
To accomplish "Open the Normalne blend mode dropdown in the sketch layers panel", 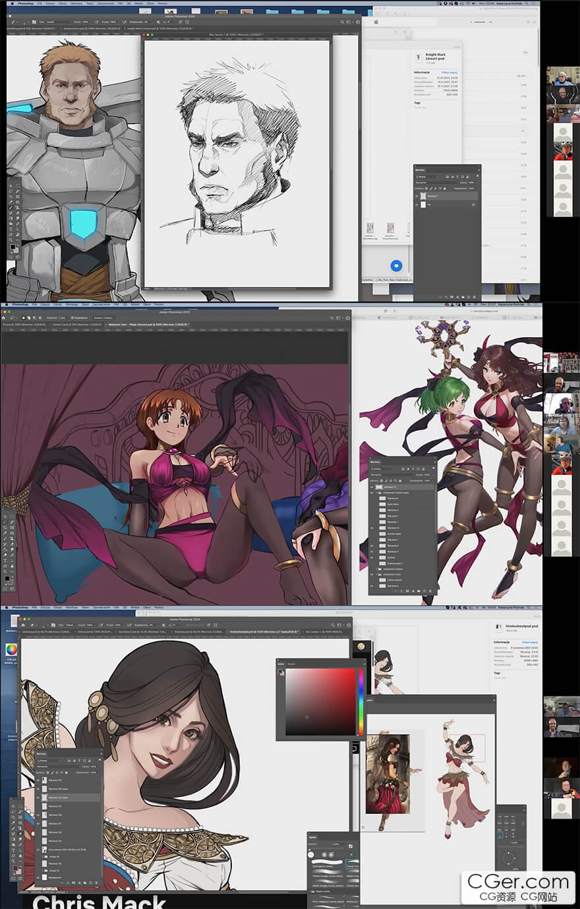I will coord(438,183).
